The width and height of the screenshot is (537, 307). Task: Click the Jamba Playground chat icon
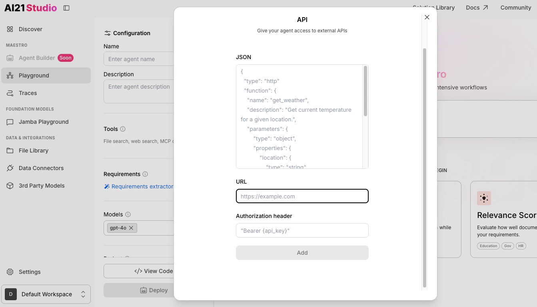point(10,122)
